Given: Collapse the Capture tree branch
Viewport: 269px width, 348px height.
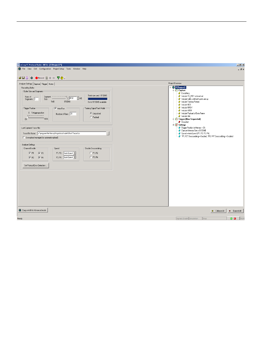Looking at the screenshot, I should [x=173, y=90].
